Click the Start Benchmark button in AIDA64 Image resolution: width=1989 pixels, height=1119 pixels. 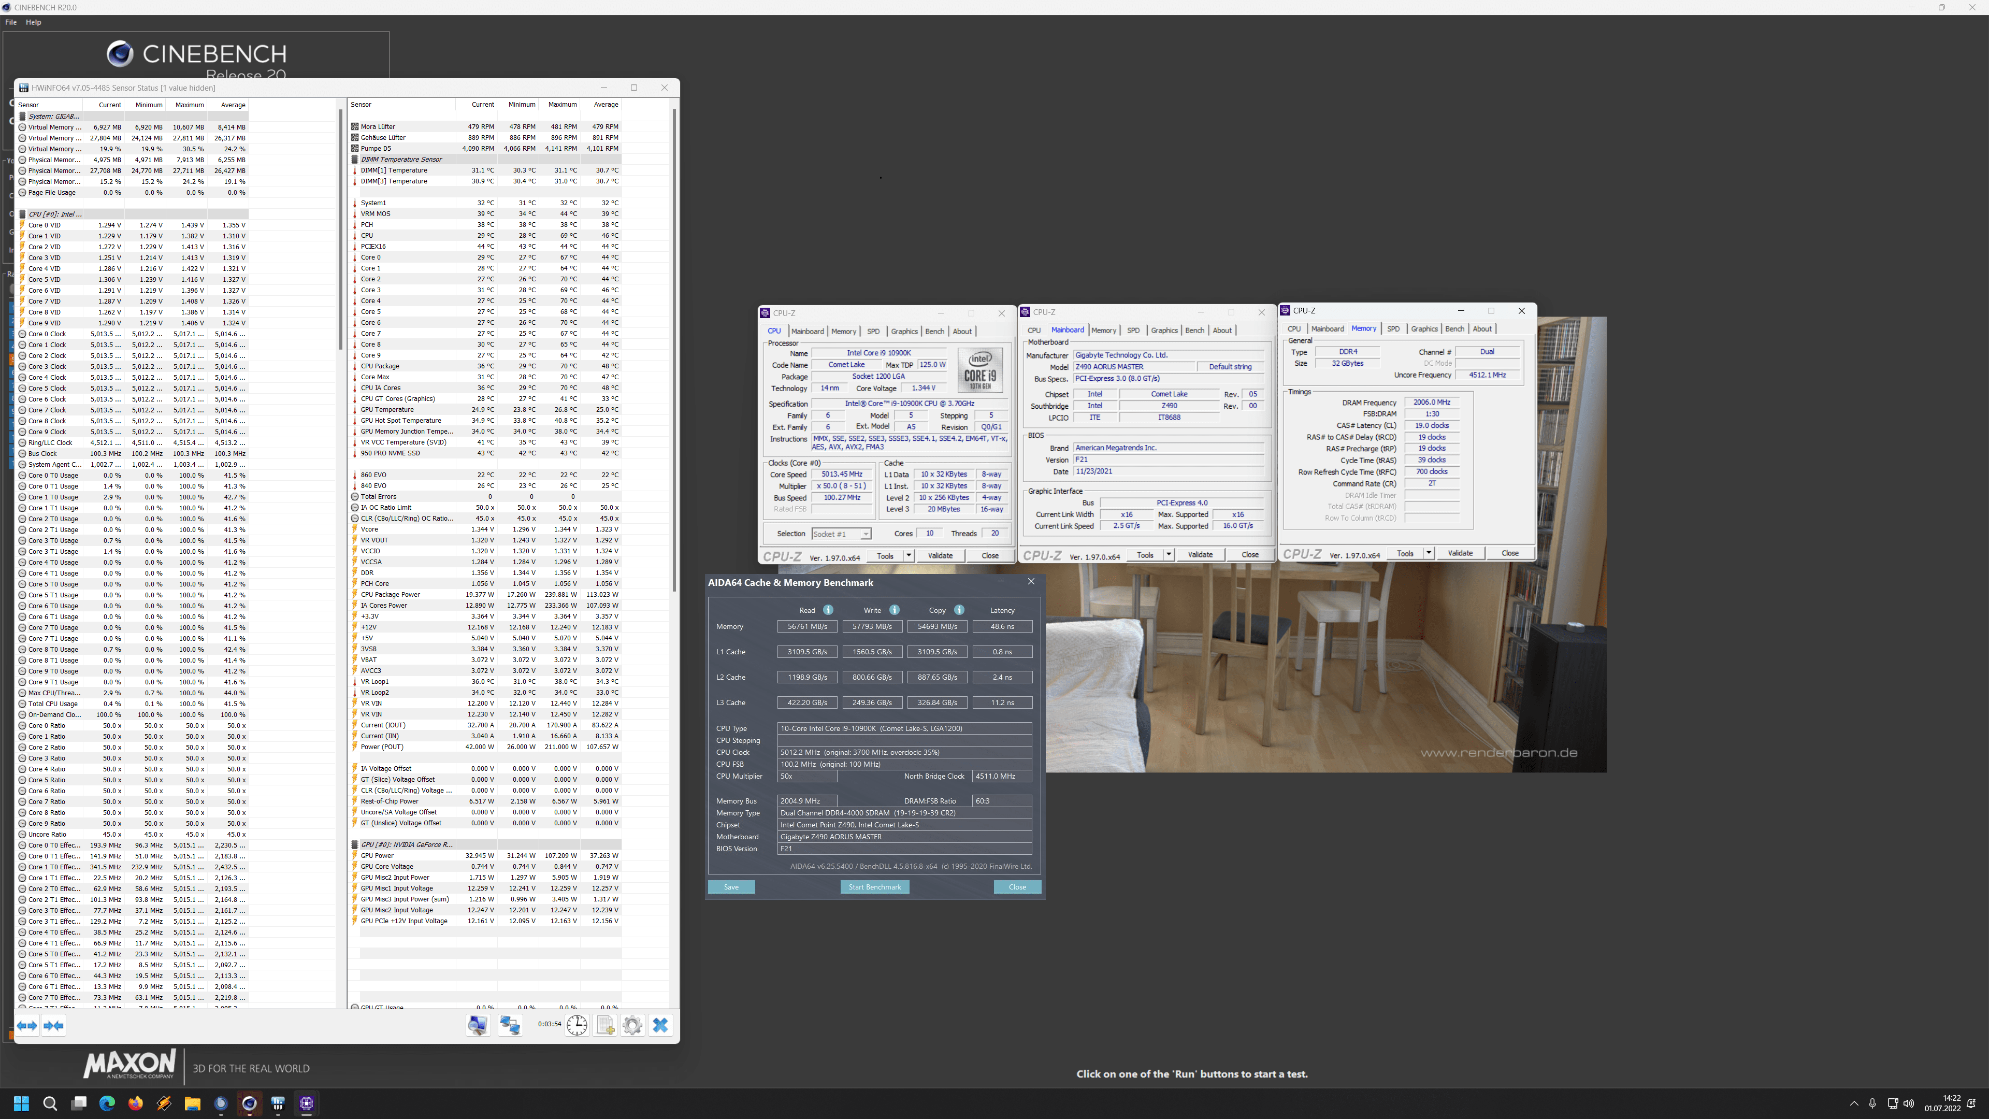pos(874,886)
